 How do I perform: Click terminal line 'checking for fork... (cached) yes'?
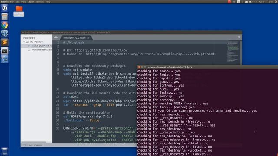point(165,107)
